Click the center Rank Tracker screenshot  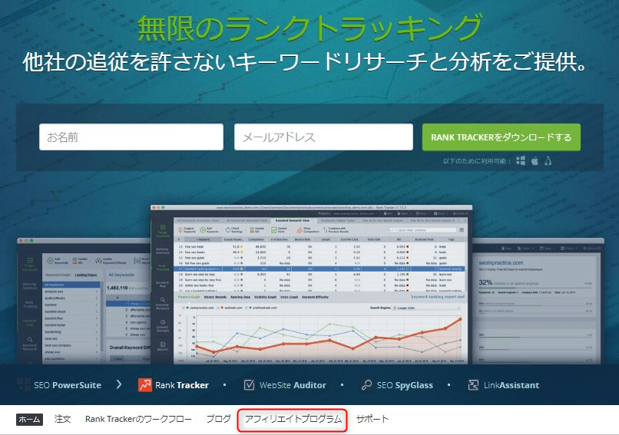click(x=311, y=284)
